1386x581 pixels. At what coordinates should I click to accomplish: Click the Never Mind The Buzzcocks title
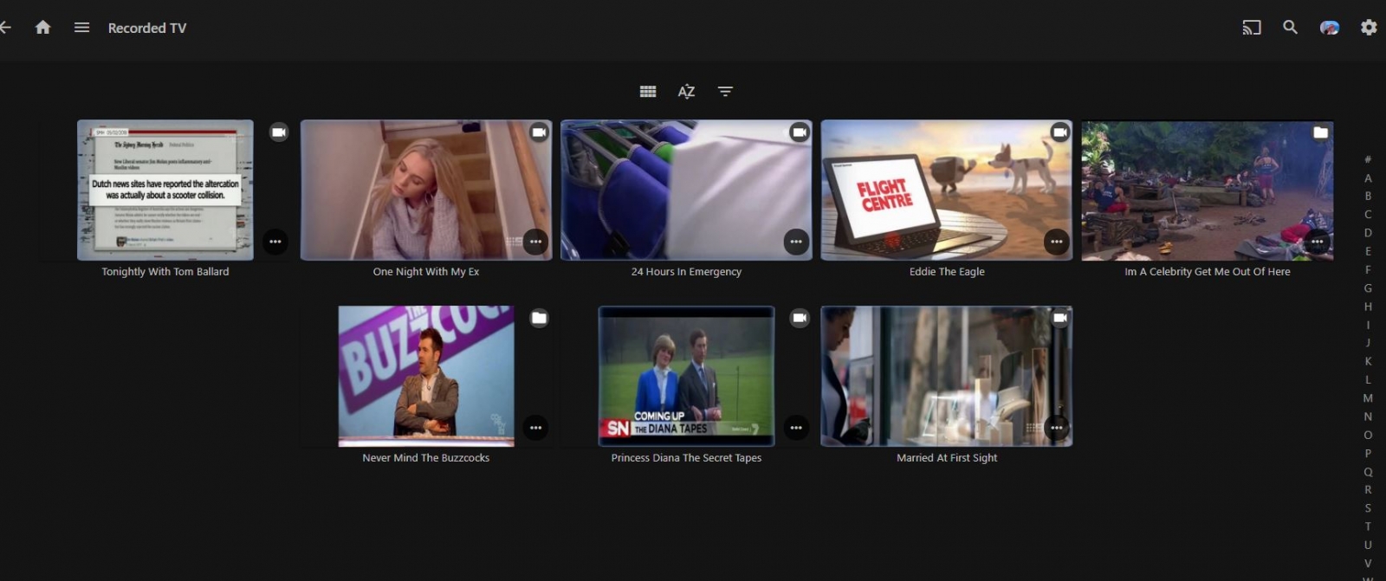[x=426, y=458]
